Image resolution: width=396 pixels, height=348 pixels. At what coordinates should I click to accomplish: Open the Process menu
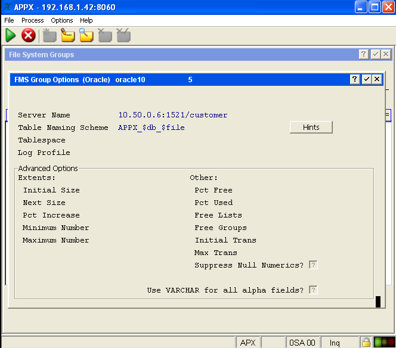point(33,20)
